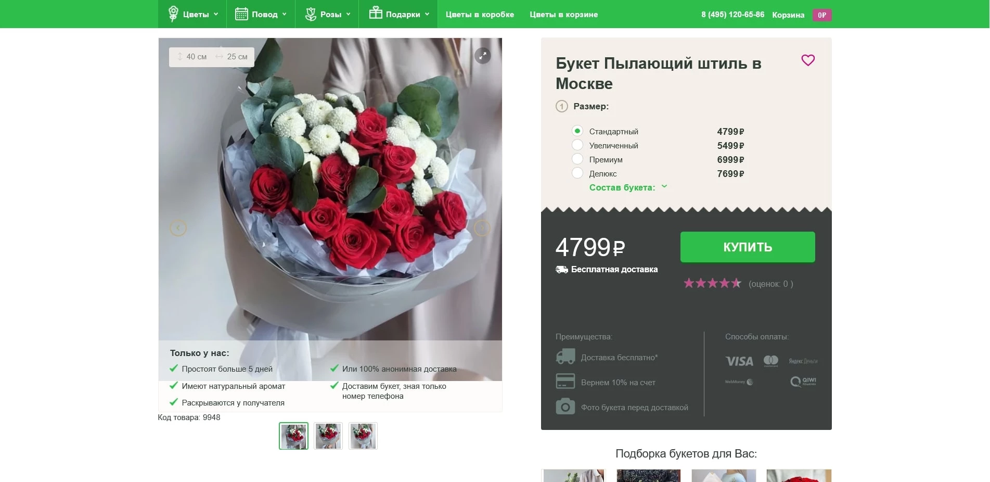The height and width of the screenshot is (482, 990).
Task: Go to Цветы в корзине
Action: (x=563, y=15)
